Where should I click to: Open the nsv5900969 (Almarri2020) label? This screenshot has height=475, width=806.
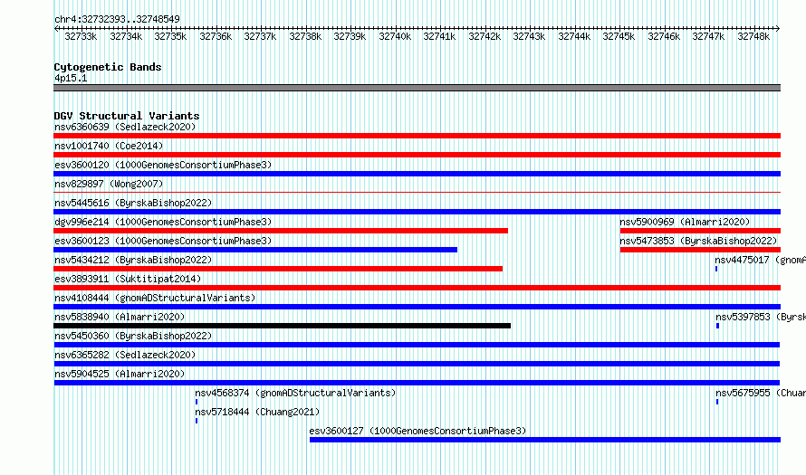coord(685,222)
